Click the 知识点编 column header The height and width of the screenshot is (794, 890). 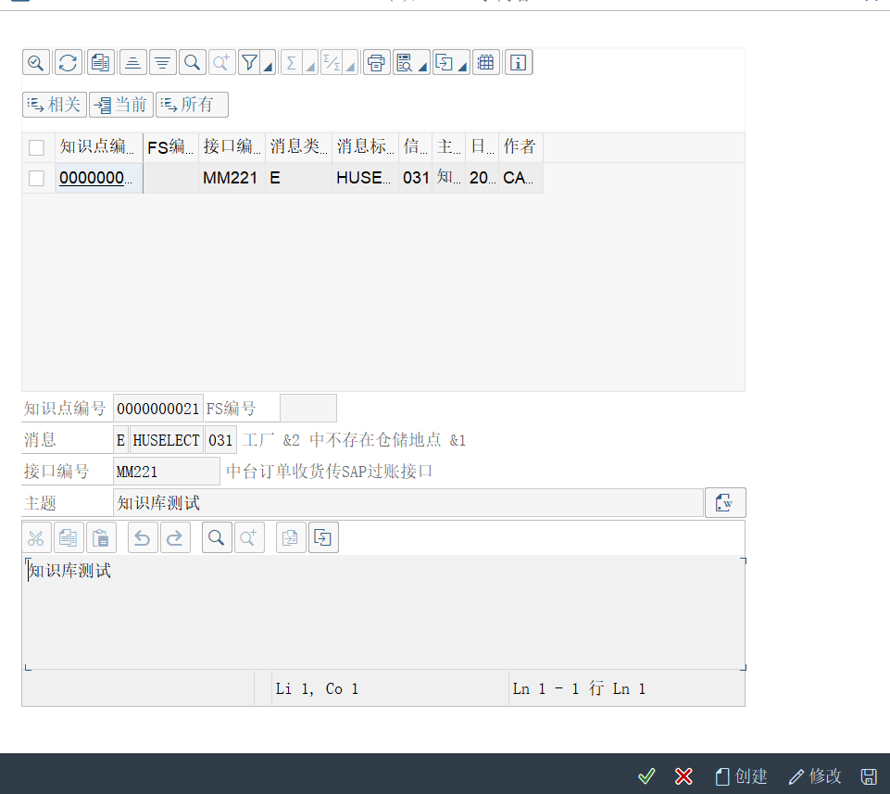click(99, 147)
